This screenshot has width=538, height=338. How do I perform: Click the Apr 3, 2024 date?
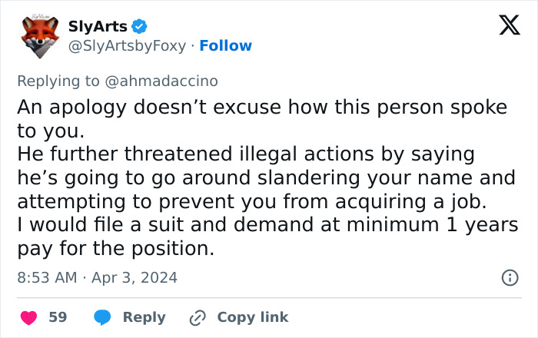click(x=135, y=277)
